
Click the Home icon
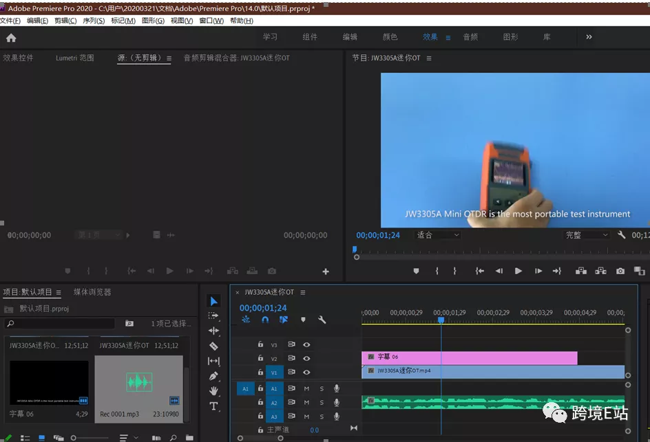tap(11, 38)
